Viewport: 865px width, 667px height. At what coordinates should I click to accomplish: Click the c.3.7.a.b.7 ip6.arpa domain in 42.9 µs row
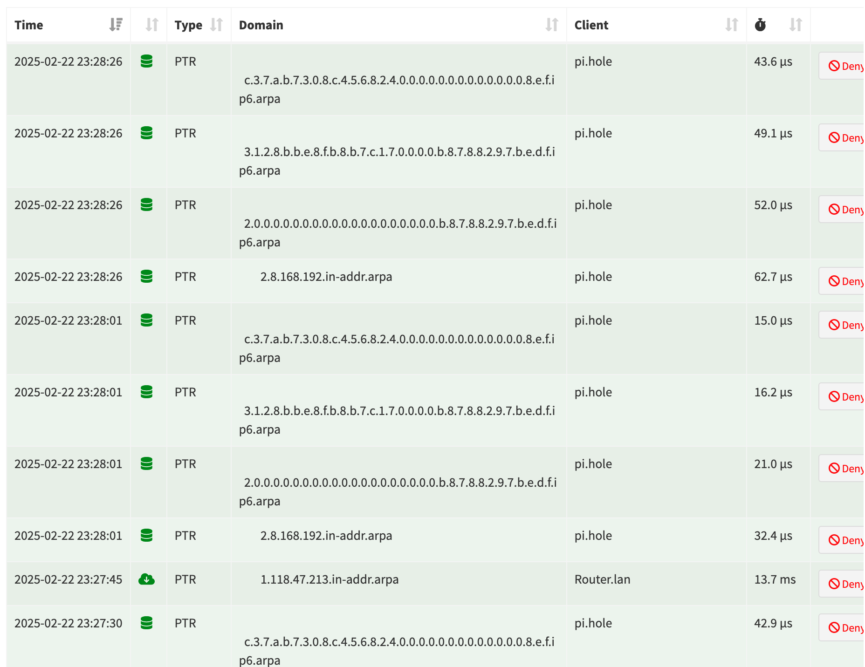pos(397,651)
